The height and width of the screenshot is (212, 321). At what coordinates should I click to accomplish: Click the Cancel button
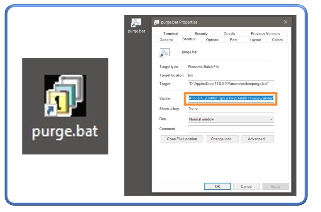246,186
